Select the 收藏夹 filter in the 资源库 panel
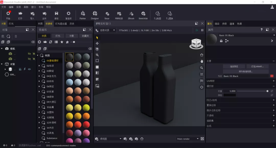The width and height of the screenshot is (276, 148). (x=85, y=36)
